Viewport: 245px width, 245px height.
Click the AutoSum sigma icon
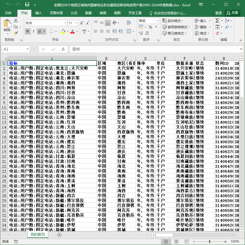pyautogui.click(x=217, y=21)
